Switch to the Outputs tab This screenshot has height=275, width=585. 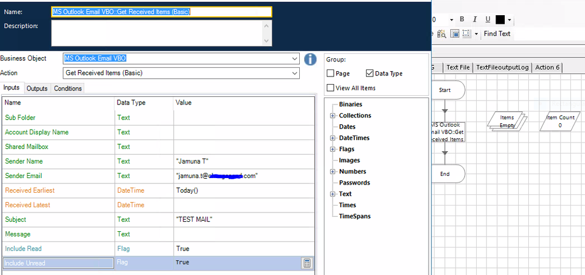(37, 89)
